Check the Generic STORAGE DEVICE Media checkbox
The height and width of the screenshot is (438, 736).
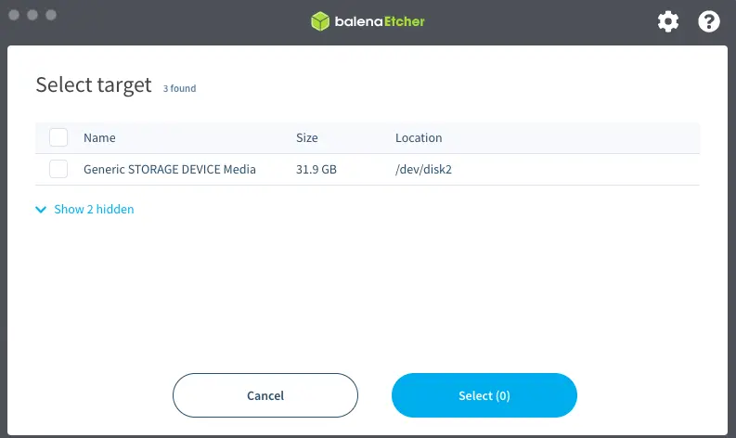tap(58, 169)
